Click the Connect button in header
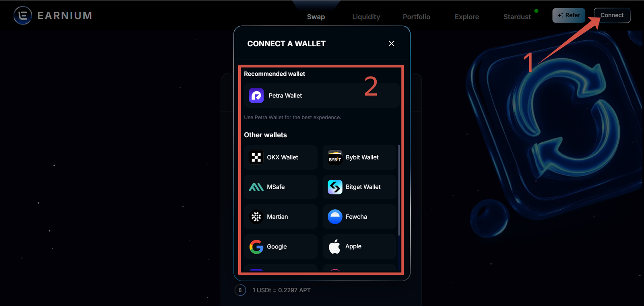This screenshot has width=644, height=306. click(x=612, y=15)
